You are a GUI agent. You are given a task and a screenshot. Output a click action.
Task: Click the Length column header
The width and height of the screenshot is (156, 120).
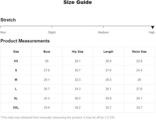coord(108,52)
